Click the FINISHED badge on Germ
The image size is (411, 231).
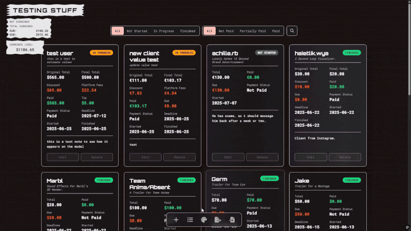point(269,179)
